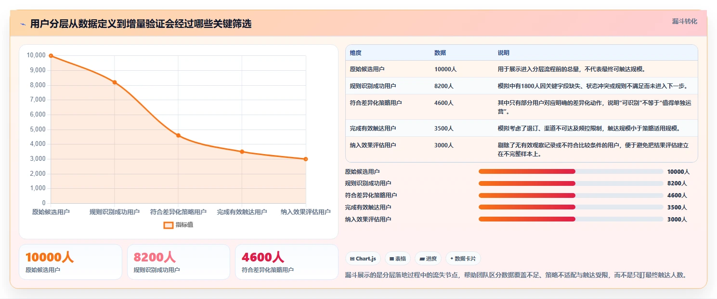The image size is (717, 299).
Task: Click the description starting 模拟中有1800人
Action: coord(592,86)
